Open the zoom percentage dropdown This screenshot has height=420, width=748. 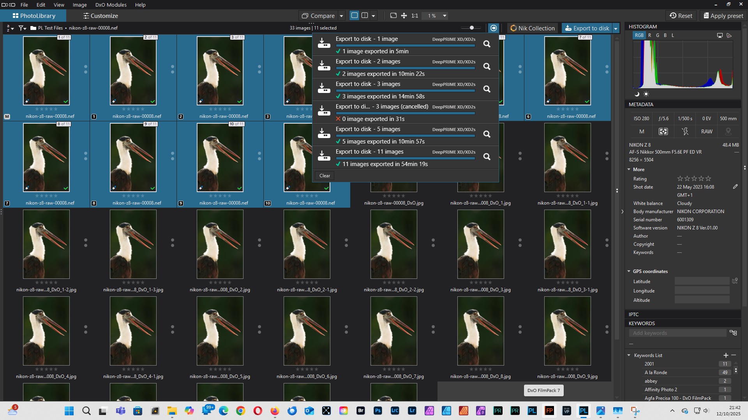(x=445, y=16)
